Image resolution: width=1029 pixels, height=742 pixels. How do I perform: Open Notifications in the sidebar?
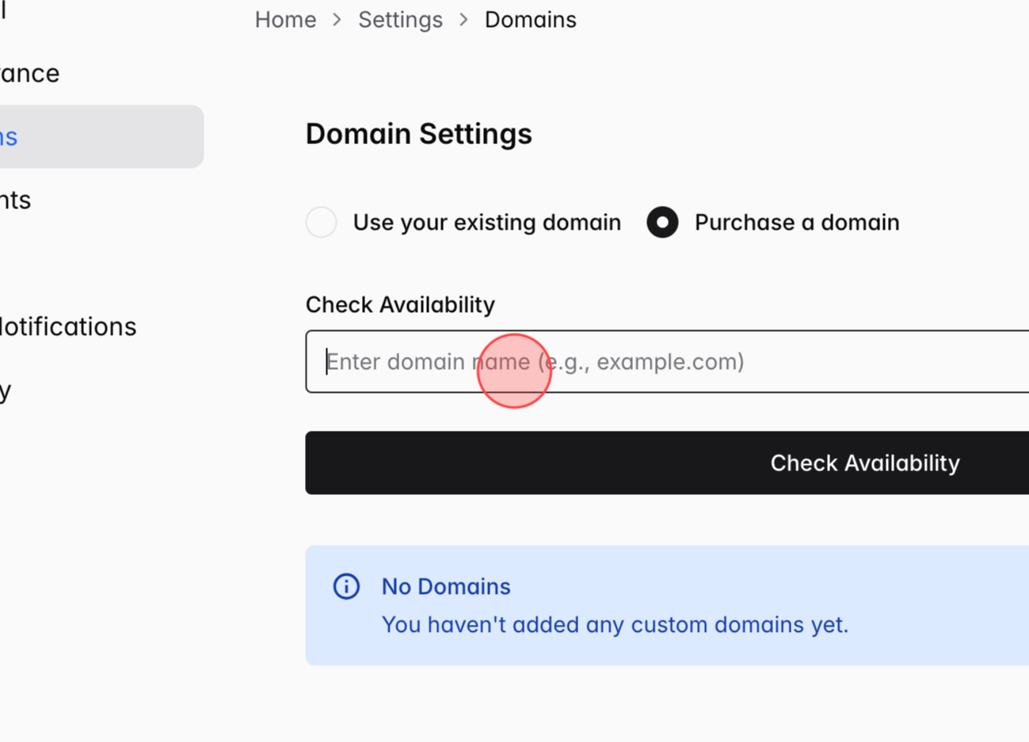point(68,327)
